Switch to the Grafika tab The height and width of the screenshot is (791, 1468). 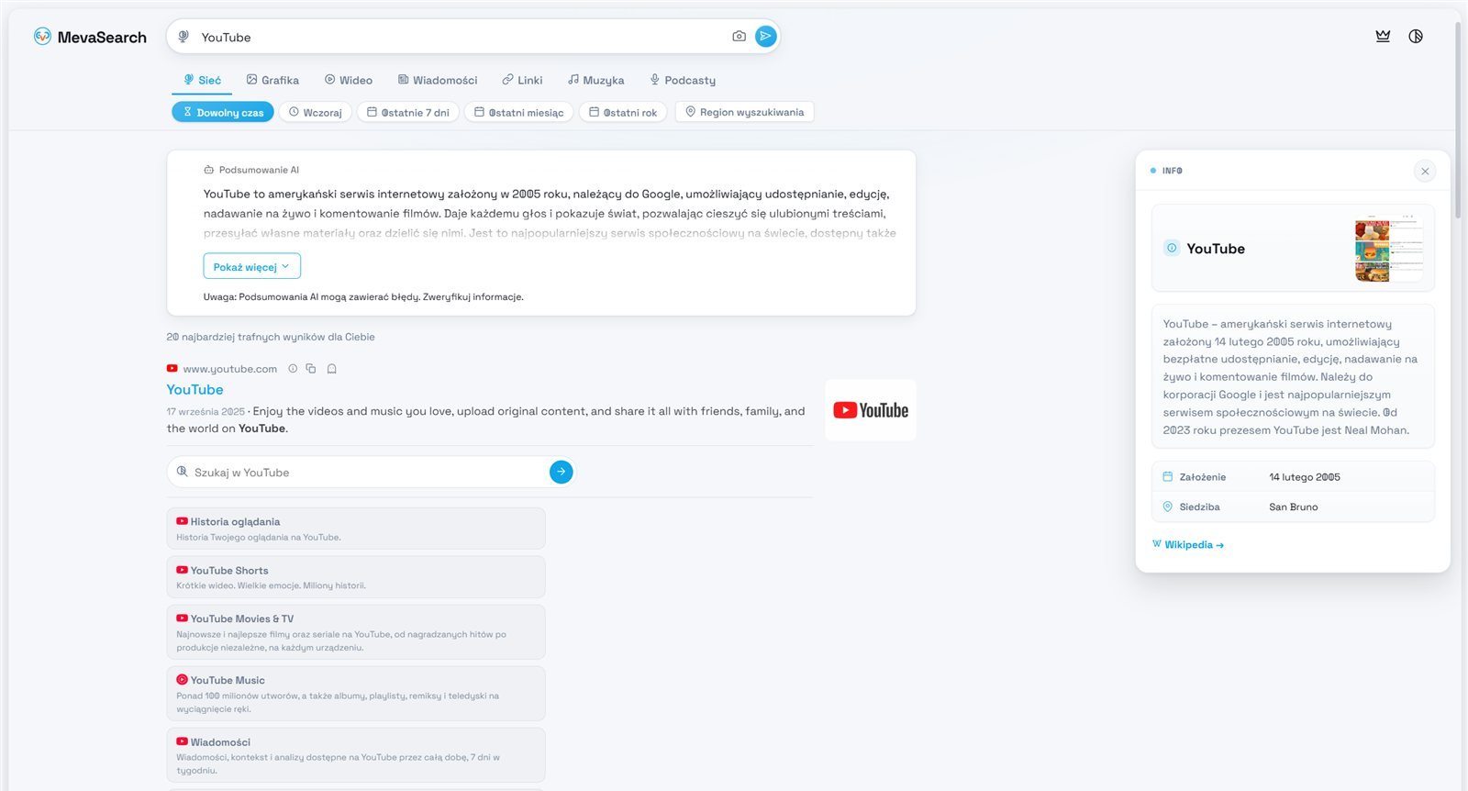pos(272,80)
